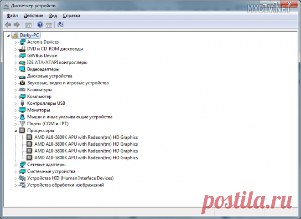This screenshot has width=301, height=219.
Task: Open the Справка menu
Action: (72, 15)
